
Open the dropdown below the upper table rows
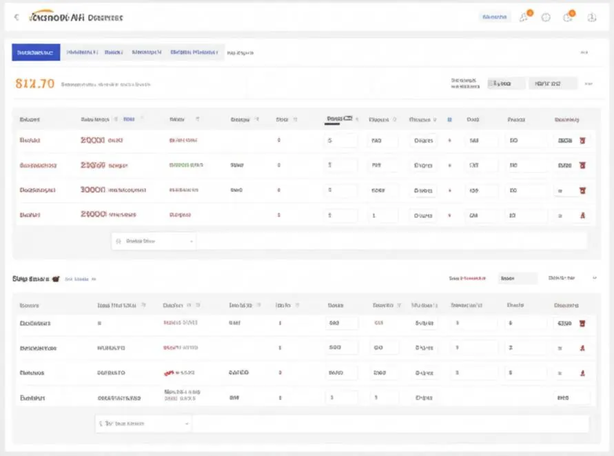pos(154,241)
